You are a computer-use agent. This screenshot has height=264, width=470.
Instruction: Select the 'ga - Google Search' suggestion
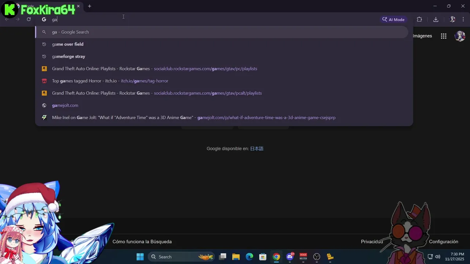click(x=222, y=32)
